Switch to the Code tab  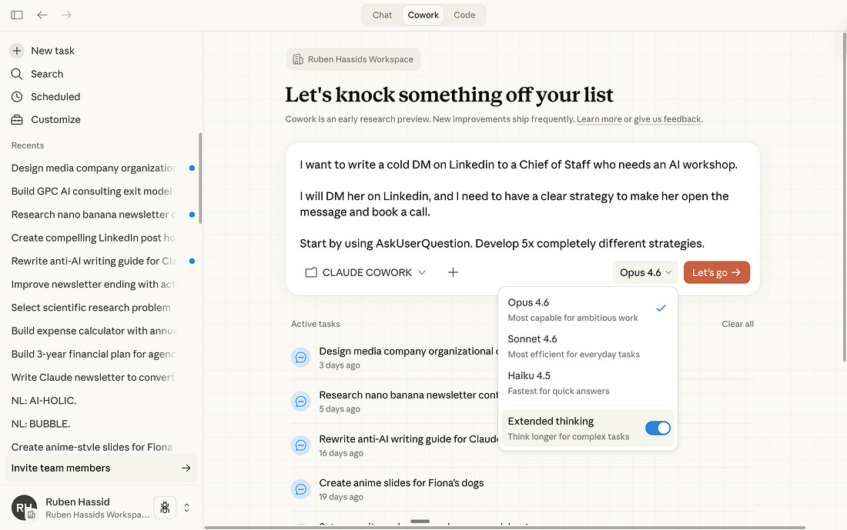point(464,15)
